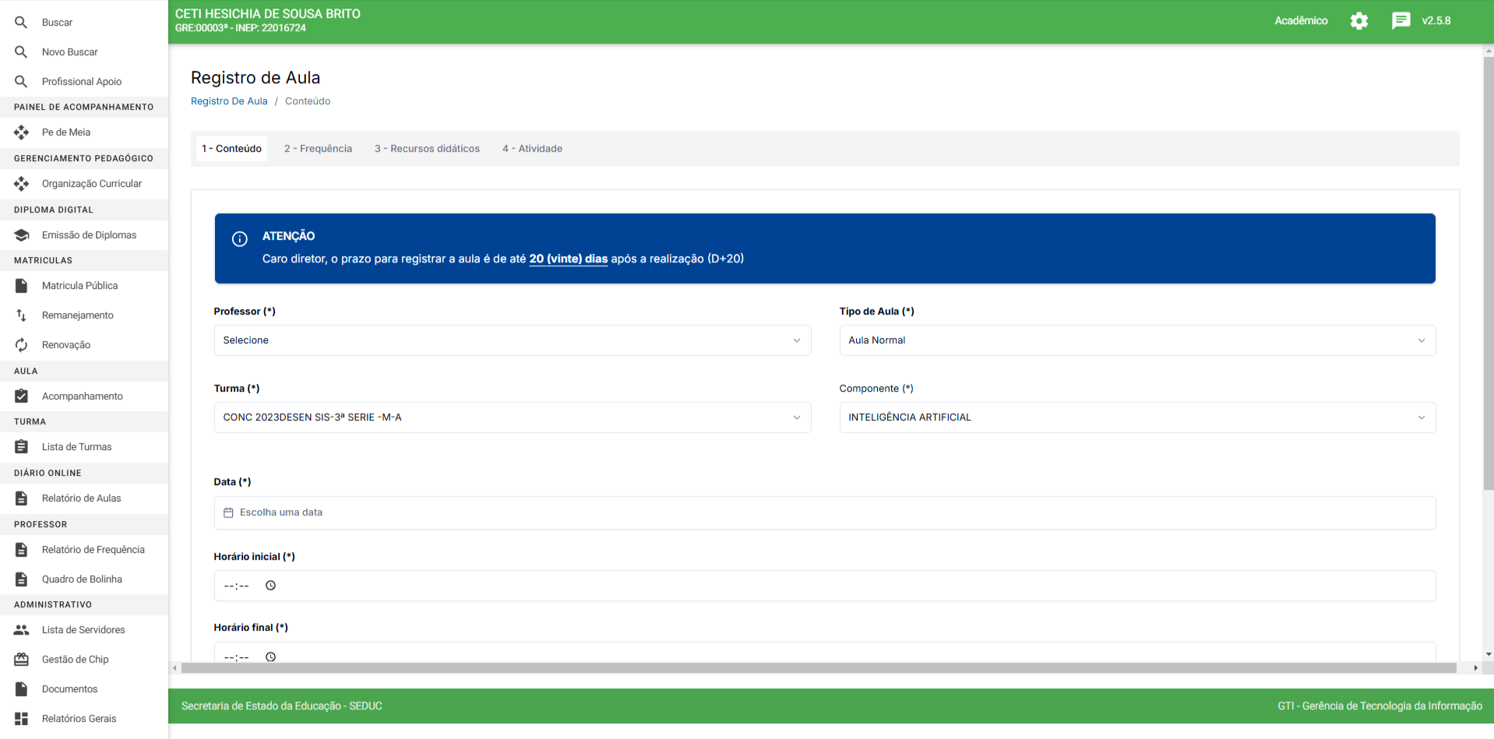Switch to the 2 - Frequência tab
Screen dimensions: 1494x739
point(318,149)
